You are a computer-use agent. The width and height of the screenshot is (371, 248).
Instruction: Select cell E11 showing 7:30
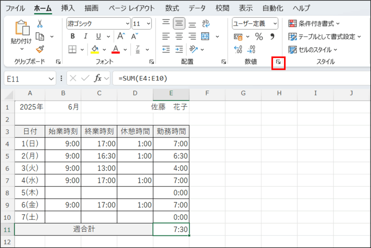point(171,229)
